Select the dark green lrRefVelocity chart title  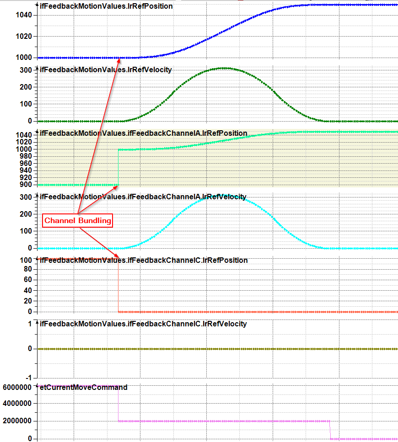[106, 70]
